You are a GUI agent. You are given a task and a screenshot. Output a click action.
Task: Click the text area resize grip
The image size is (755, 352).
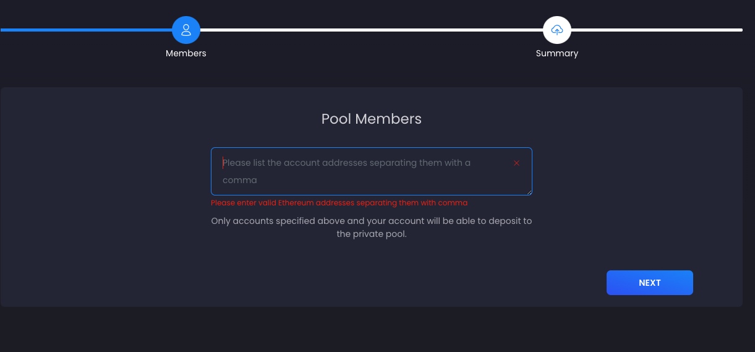pos(529,192)
